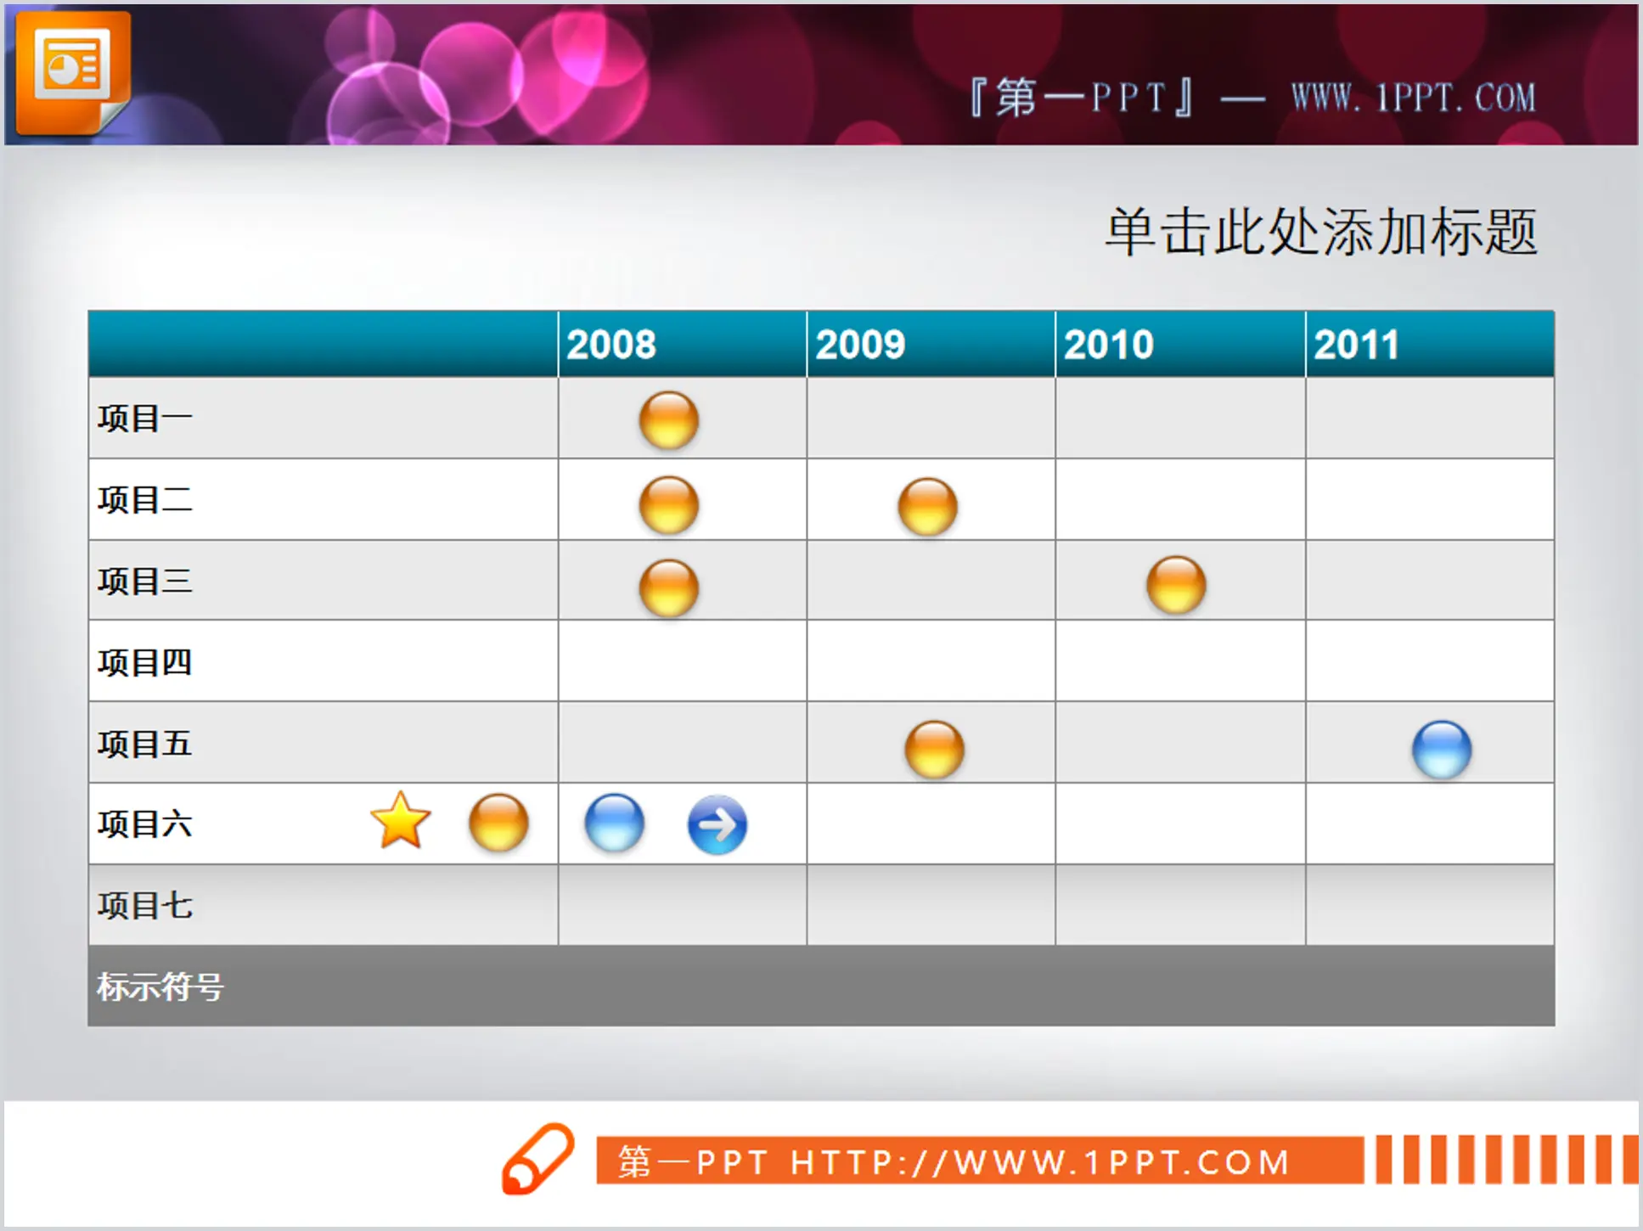Select the orange ball in 项目二 2008 cell

coord(669,505)
